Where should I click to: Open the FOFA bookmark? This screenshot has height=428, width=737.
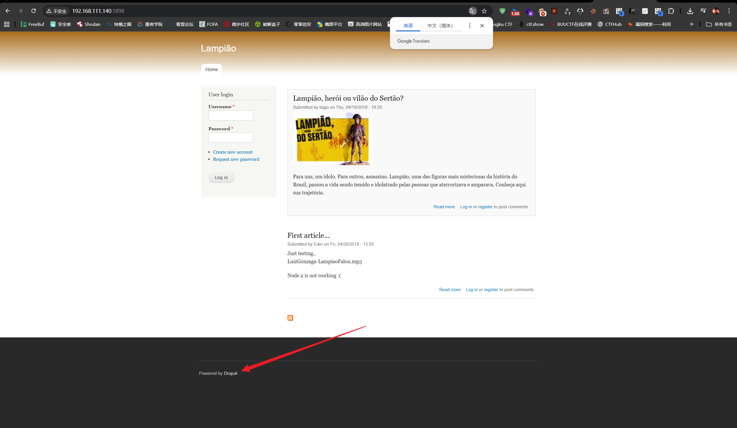(209, 24)
